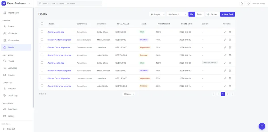Viewport: 268px width, 132px height.
Task: Check the Acme Mobile App row without an owner
Action: 42,31
